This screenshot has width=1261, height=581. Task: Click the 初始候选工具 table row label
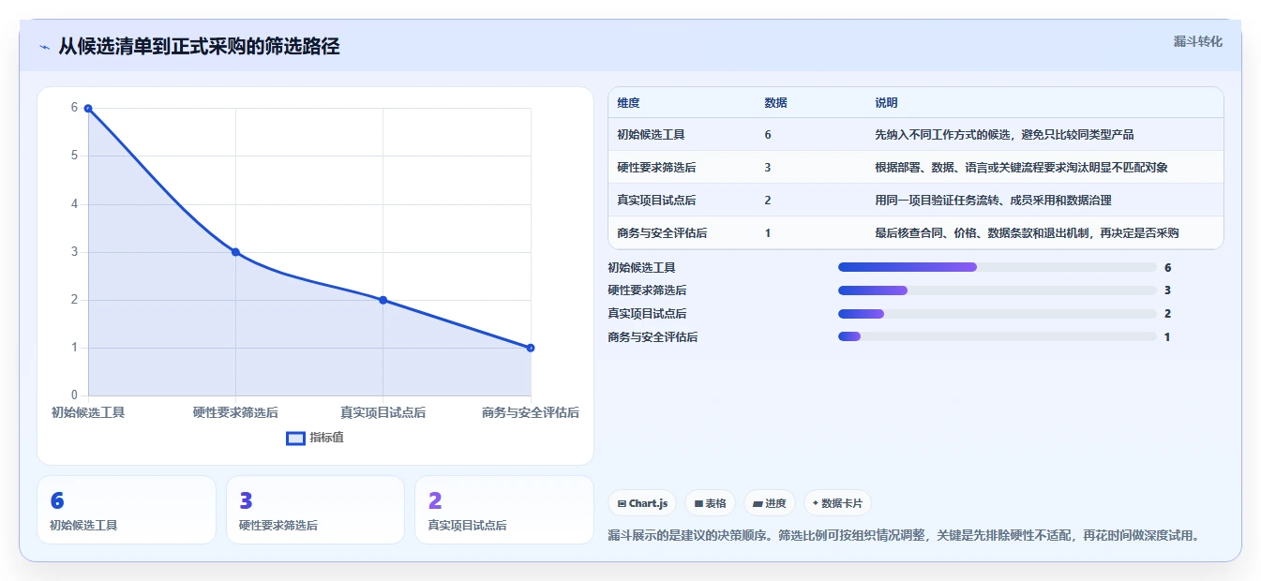pos(651,135)
